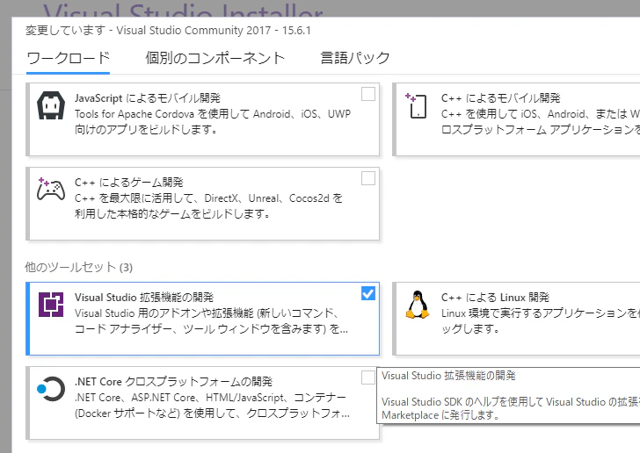Click the Docker サポートなど description text
Viewport: 640px width, 453px height.
pos(212,406)
